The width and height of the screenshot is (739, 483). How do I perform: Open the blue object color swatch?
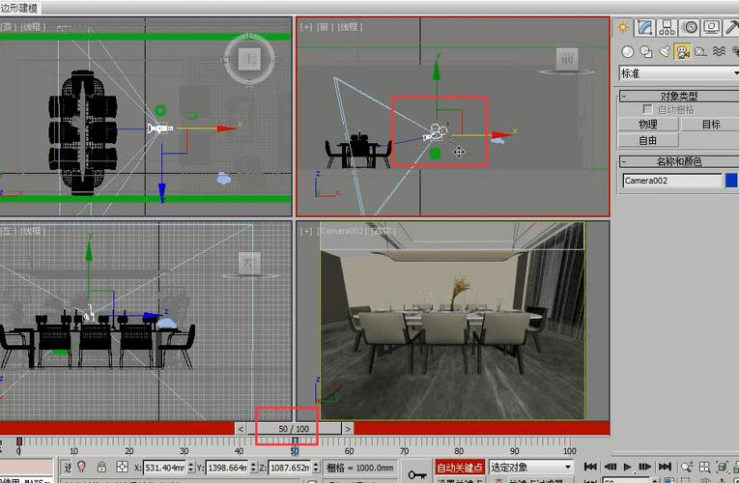[731, 181]
